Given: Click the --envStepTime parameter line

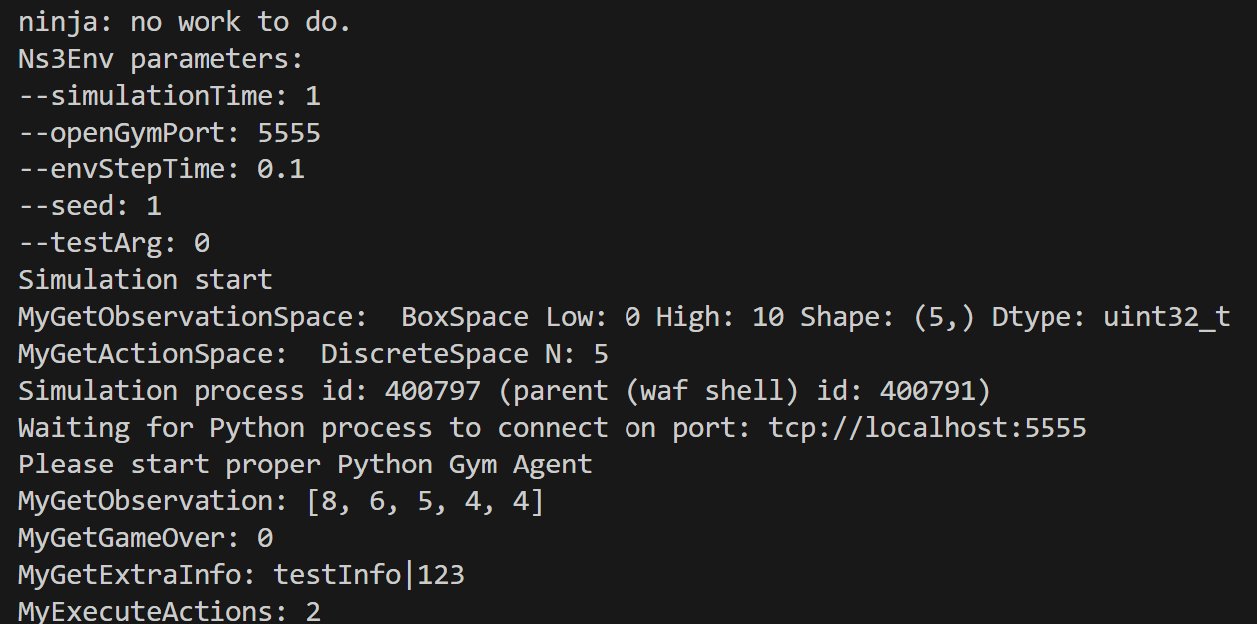Looking at the screenshot, I should tap(161, 169).
